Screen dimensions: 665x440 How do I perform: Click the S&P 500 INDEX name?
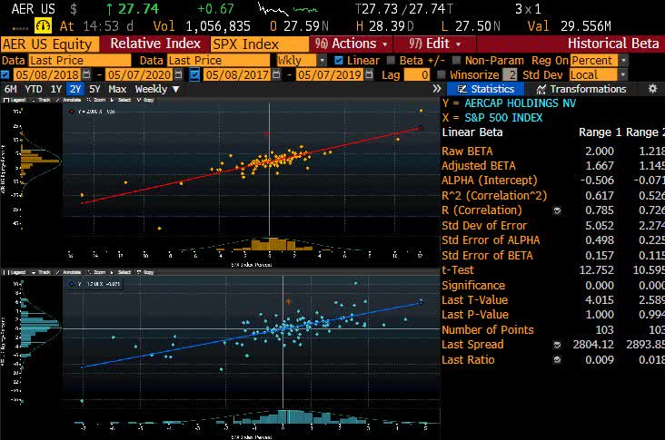pyautogui.click(x=503, y=118)
